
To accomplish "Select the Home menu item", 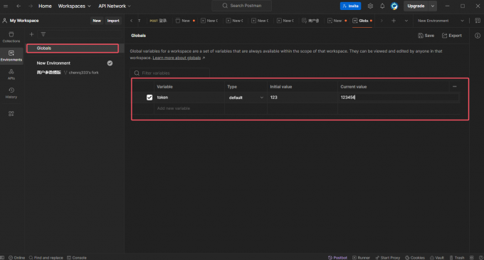I will (x=45, y=6).
